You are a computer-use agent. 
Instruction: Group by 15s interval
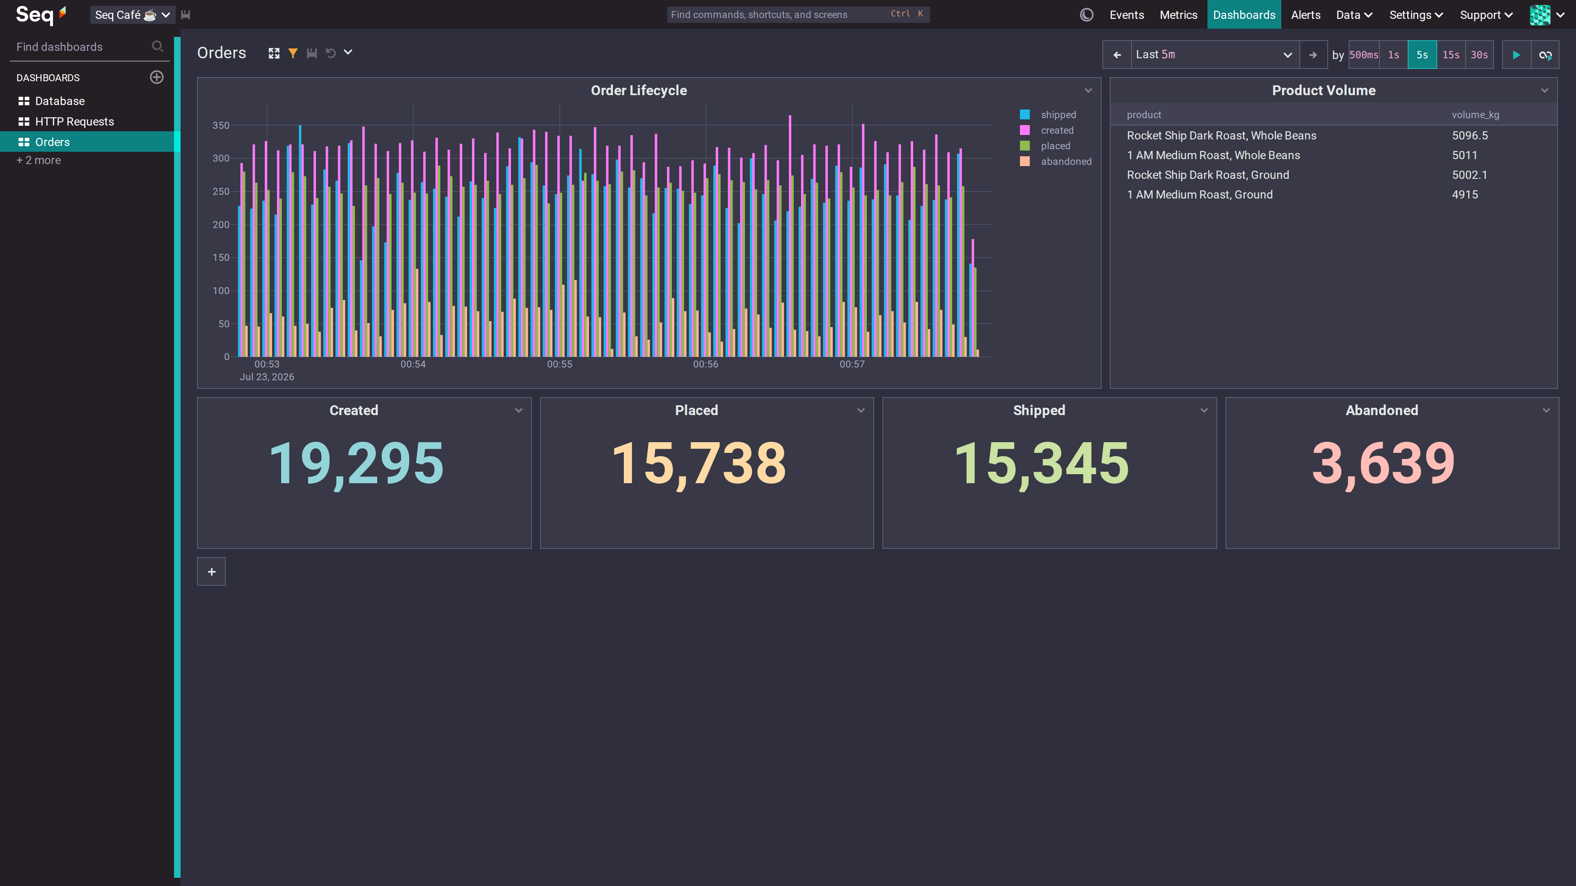coord(1451,55)
